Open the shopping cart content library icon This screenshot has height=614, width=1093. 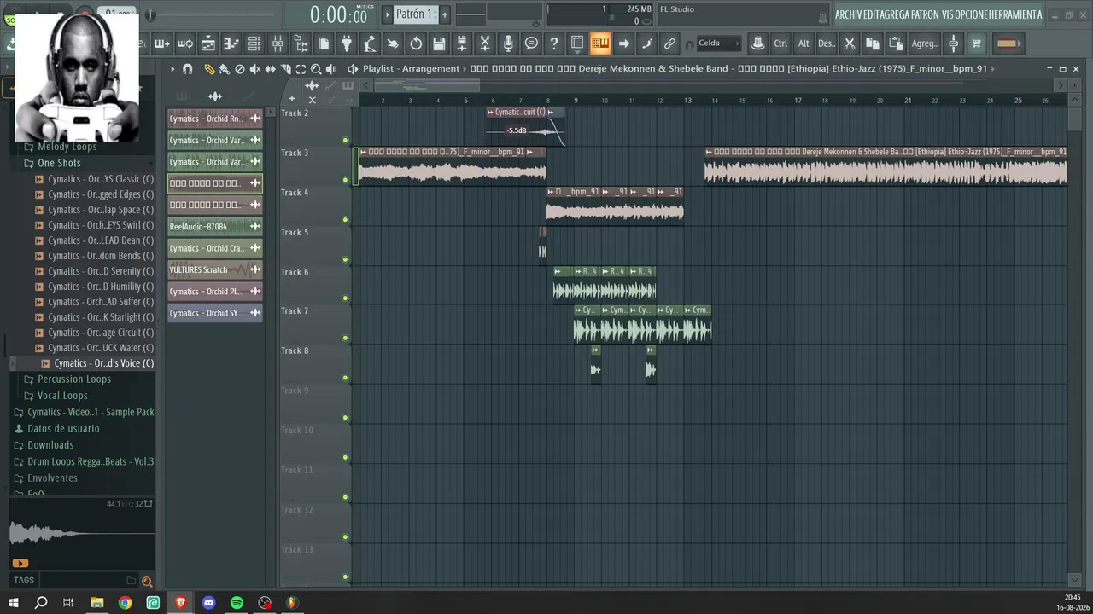click(x=977, y=43)
